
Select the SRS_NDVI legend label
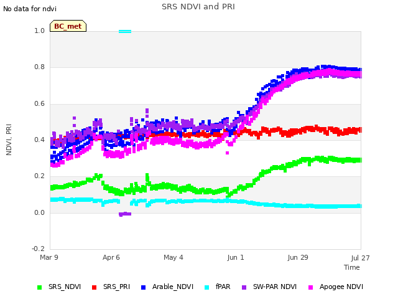click(65, 287)
